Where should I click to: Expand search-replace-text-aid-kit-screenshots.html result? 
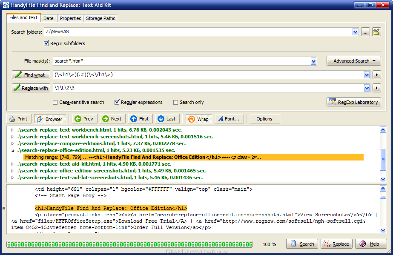12,178
